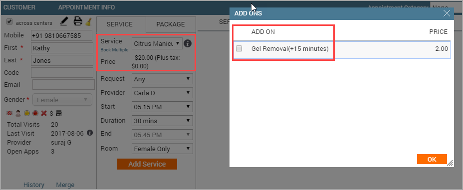
Task: Click the Provider value suraj G
Action: pyautogui.click(x=61, y=143)
